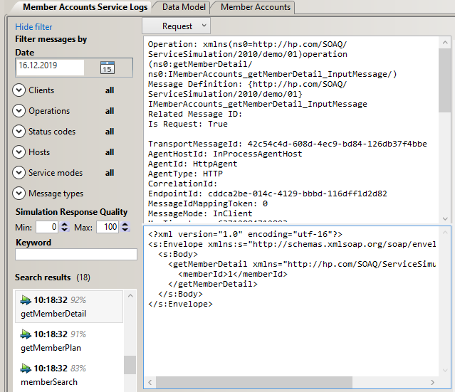Viewport: 455px width, 392px height.
Task: Expand the Service modes filter
Action: point(19,173)
